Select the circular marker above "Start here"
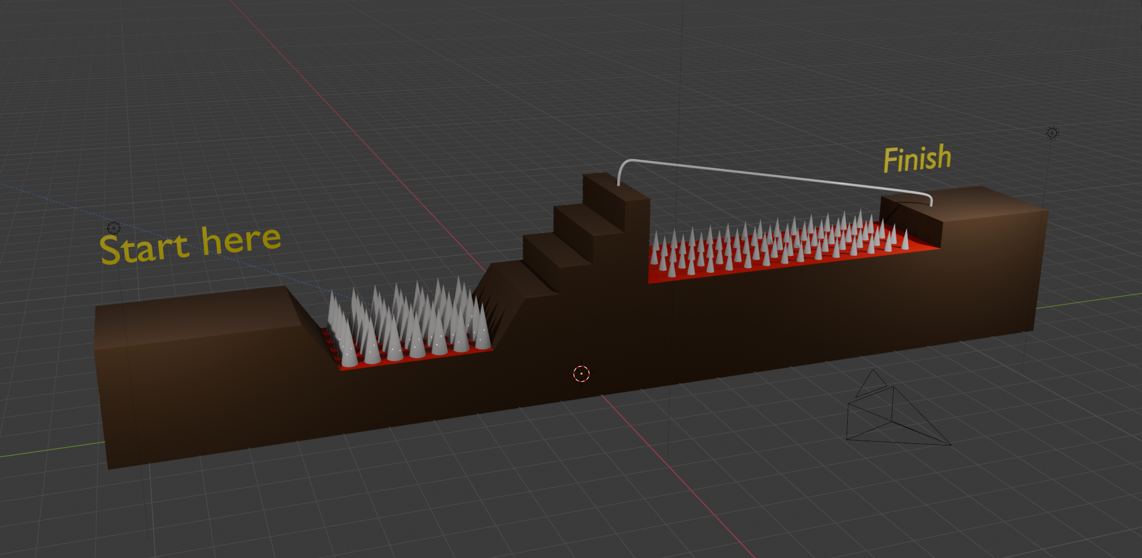The width and height of the screenshot is (1142, 558). [114, 227]
